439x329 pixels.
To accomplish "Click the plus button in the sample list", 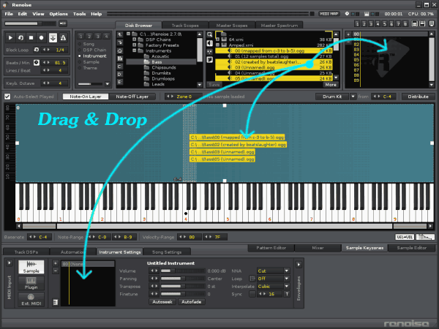I will pyautogui.click(x=56, y=263).
